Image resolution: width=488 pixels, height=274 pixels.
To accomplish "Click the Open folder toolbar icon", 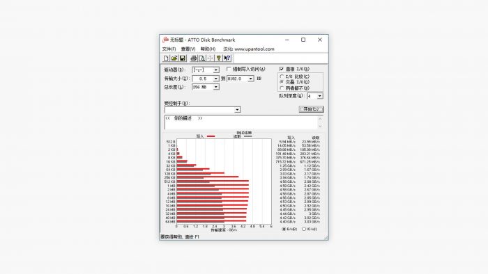I will (x=174, y=58).
